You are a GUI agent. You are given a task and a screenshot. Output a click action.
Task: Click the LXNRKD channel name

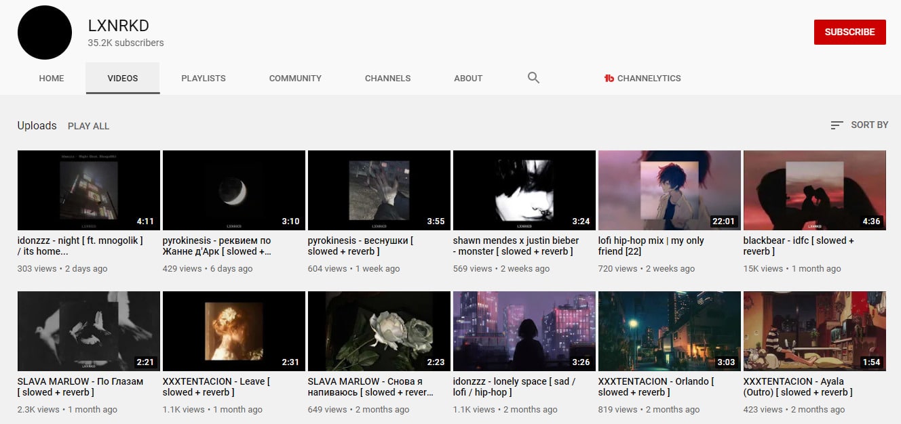(119, 26)
